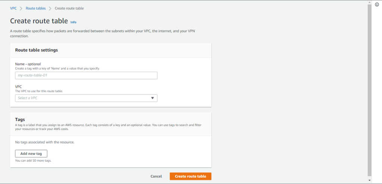Click the vertical page scrollbar thumb
The height and width of the screenshot is (184, 382).
370,90
